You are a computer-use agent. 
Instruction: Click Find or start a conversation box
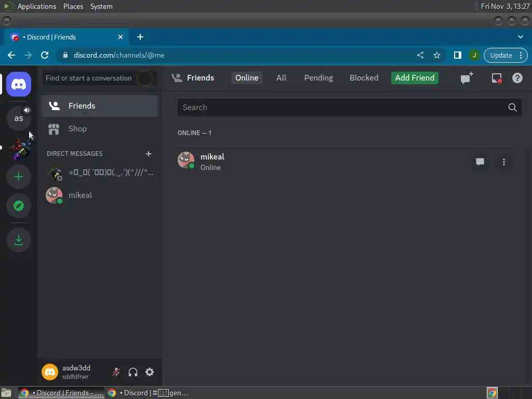click(x=100, y=78)
